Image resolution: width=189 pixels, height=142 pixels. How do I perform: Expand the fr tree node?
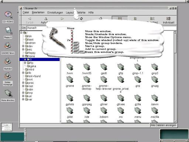pyautogui.click(x=25, y=60)
